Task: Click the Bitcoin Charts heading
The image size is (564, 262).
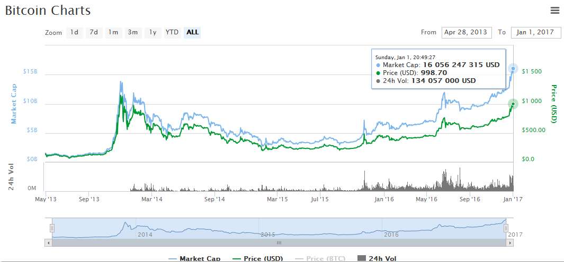Action: [x=48, y=11]
